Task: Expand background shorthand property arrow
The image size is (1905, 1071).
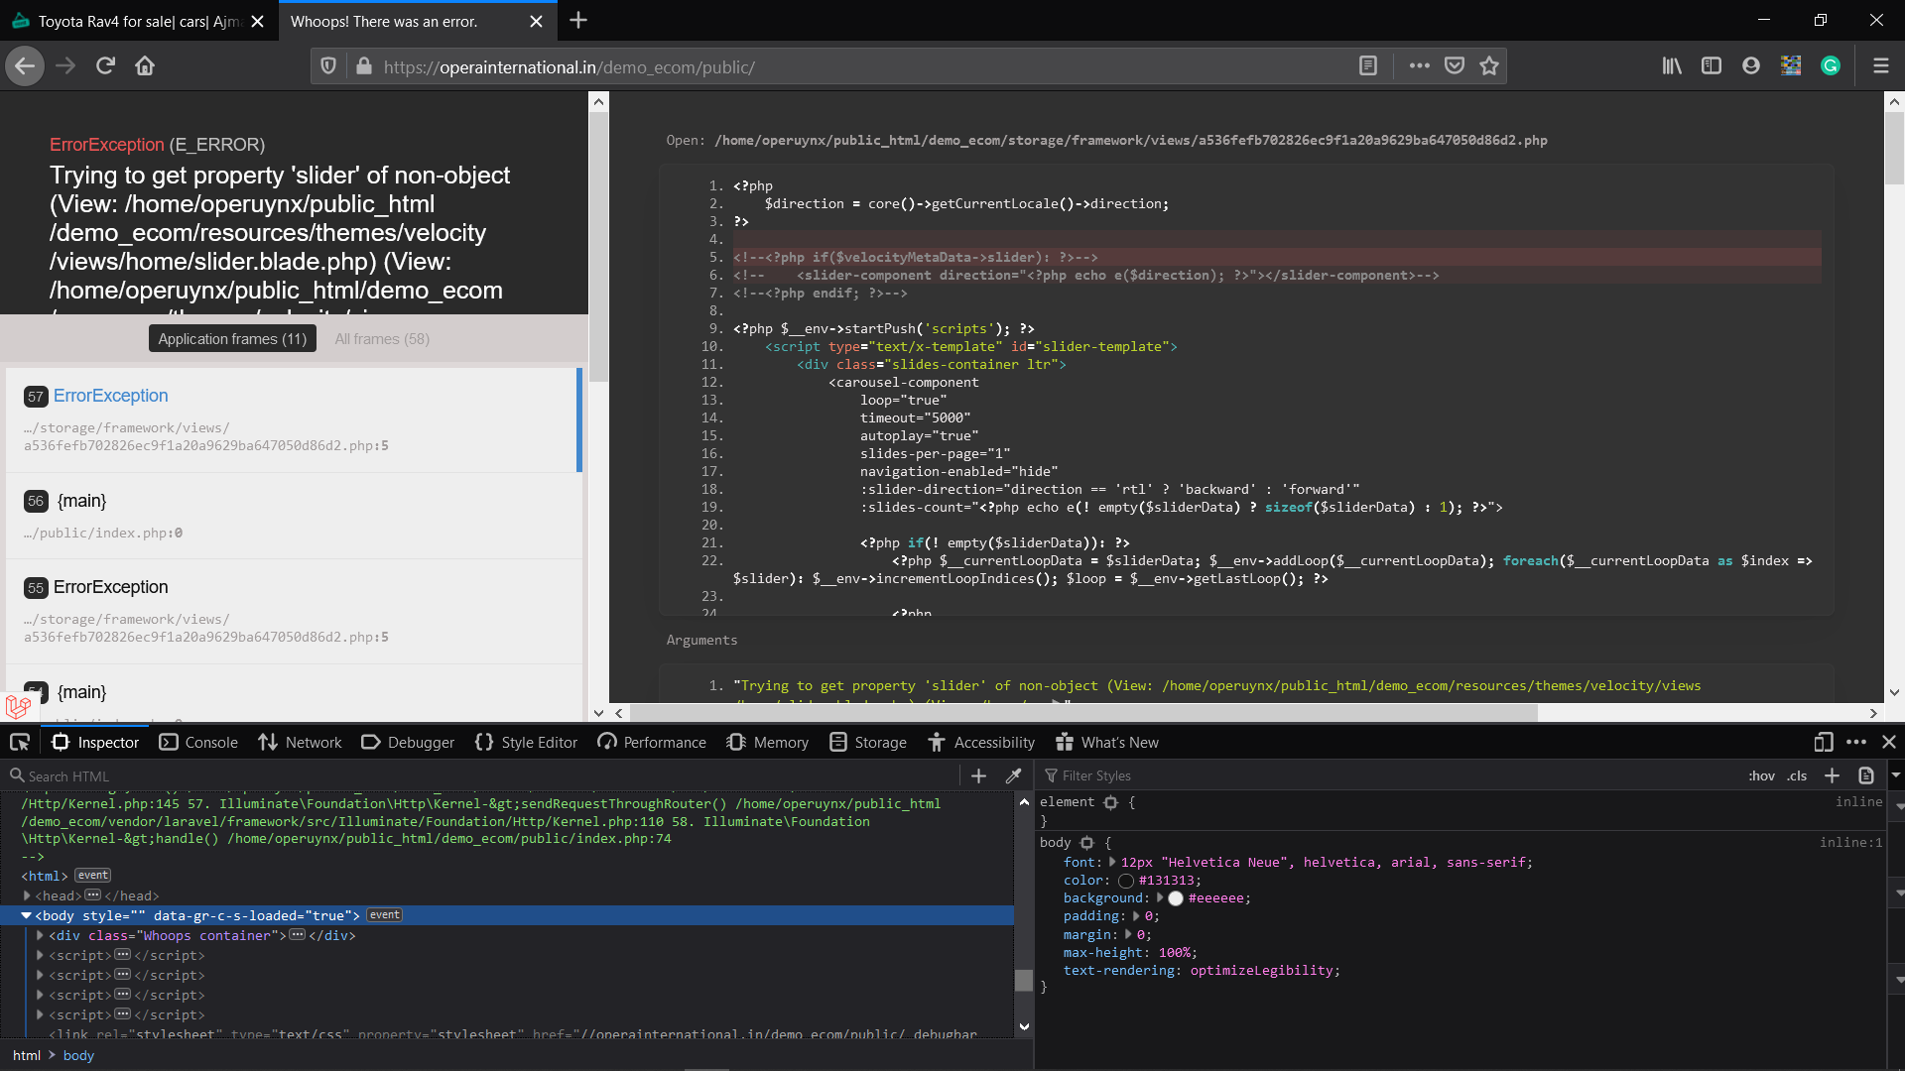Action: tap(1160, 898)
